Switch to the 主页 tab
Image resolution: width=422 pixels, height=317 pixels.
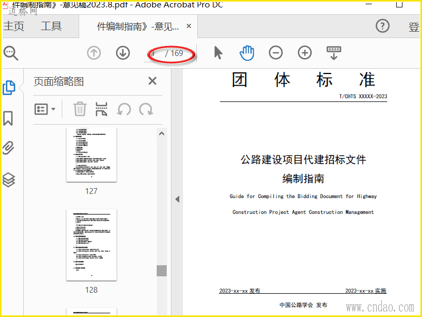(14, 26)
